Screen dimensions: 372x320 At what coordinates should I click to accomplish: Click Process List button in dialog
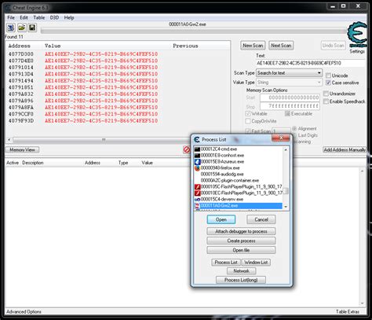[x=226, y=263]
